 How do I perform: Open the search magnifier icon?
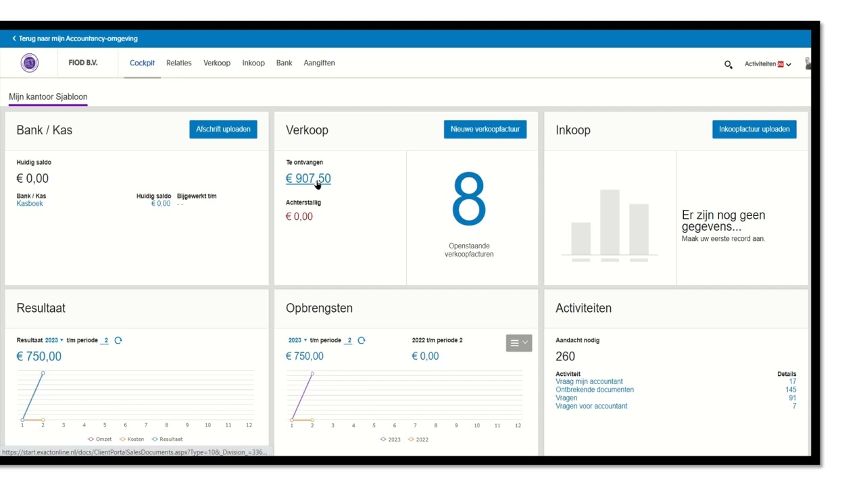(728, 65)
